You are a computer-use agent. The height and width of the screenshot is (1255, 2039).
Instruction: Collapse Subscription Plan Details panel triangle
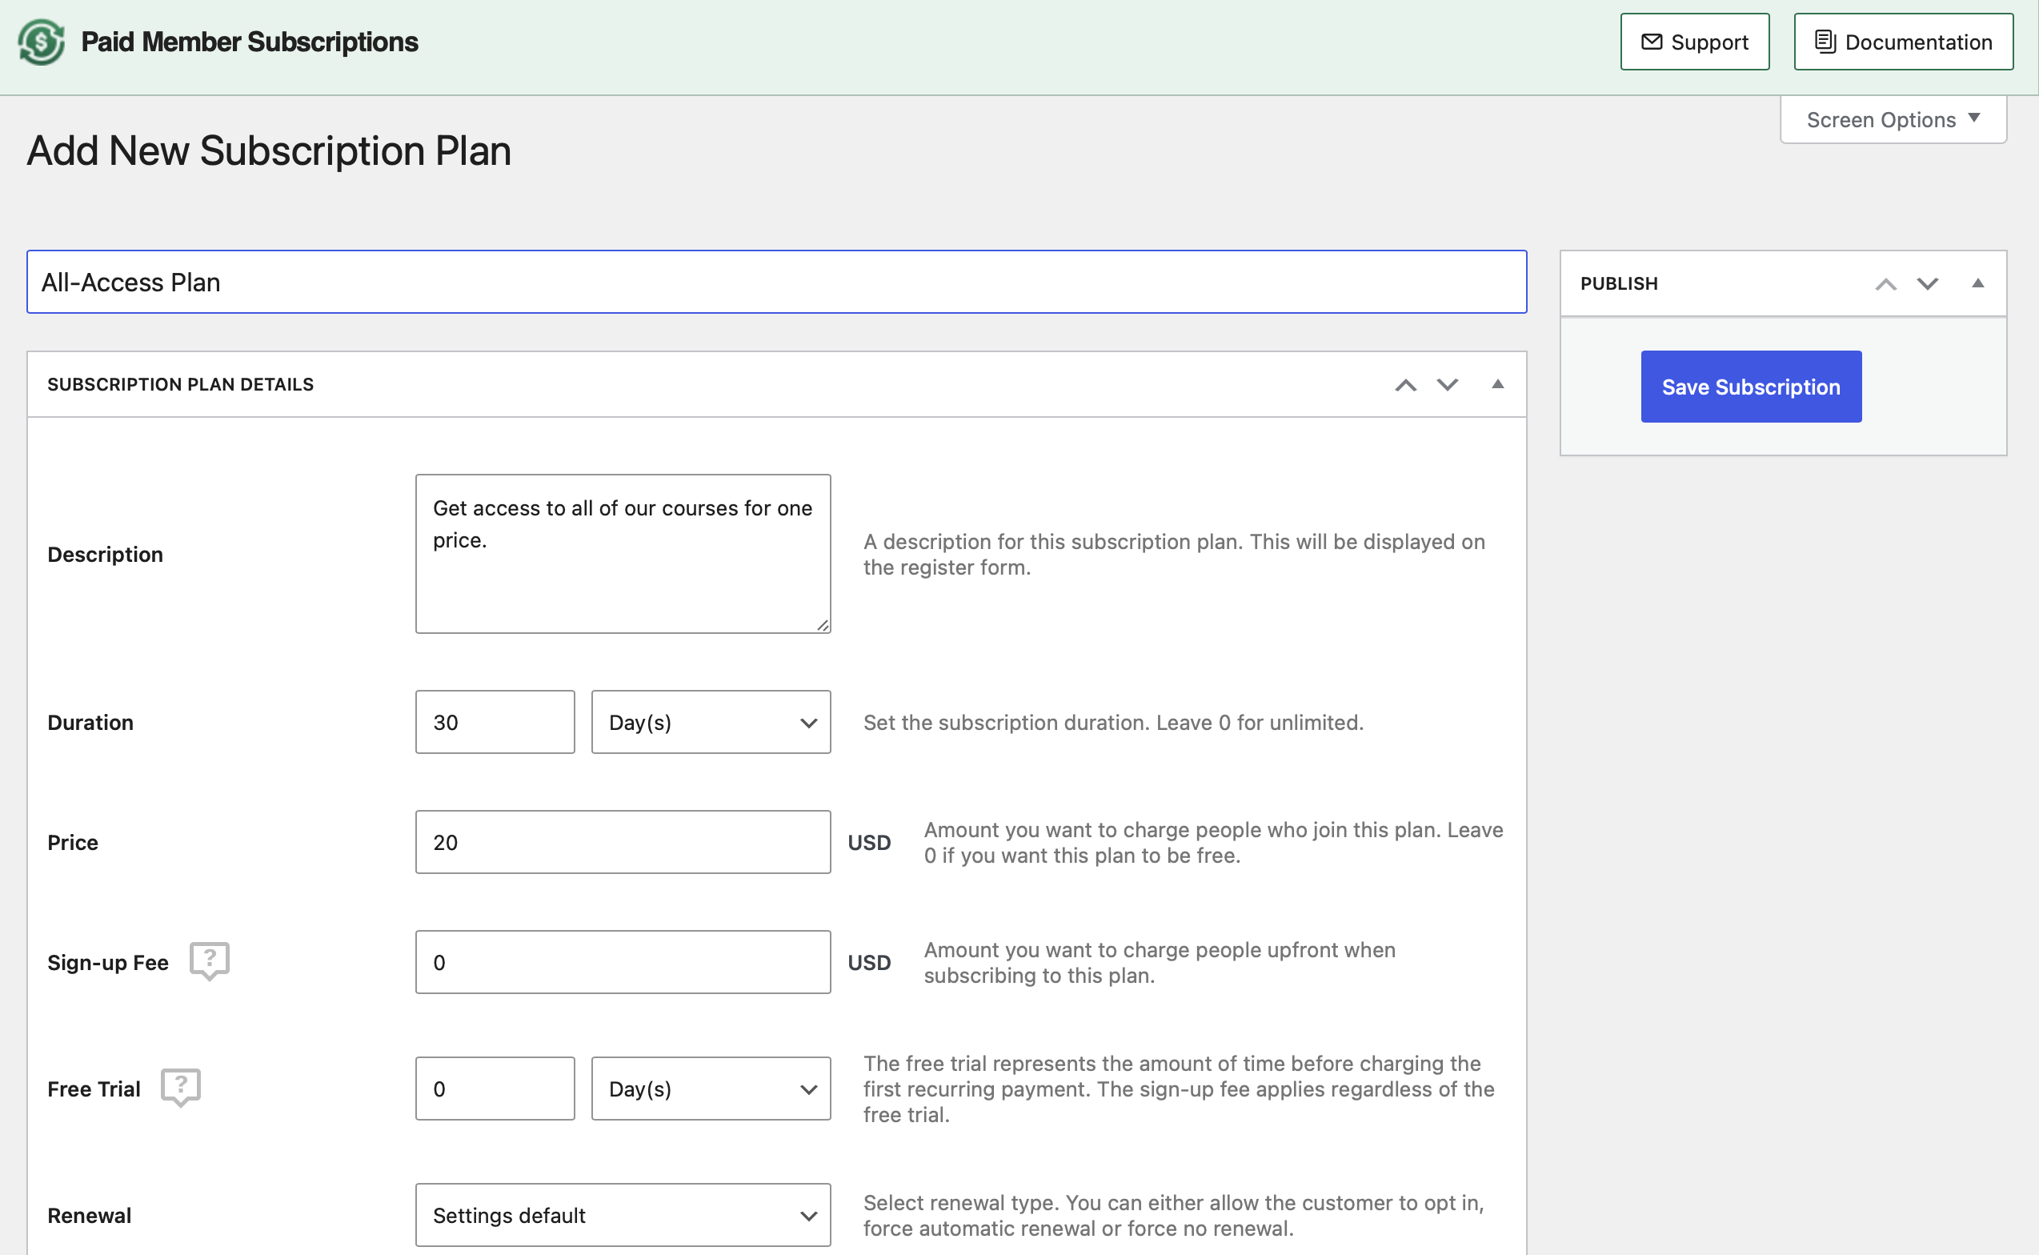[1497, 384]
